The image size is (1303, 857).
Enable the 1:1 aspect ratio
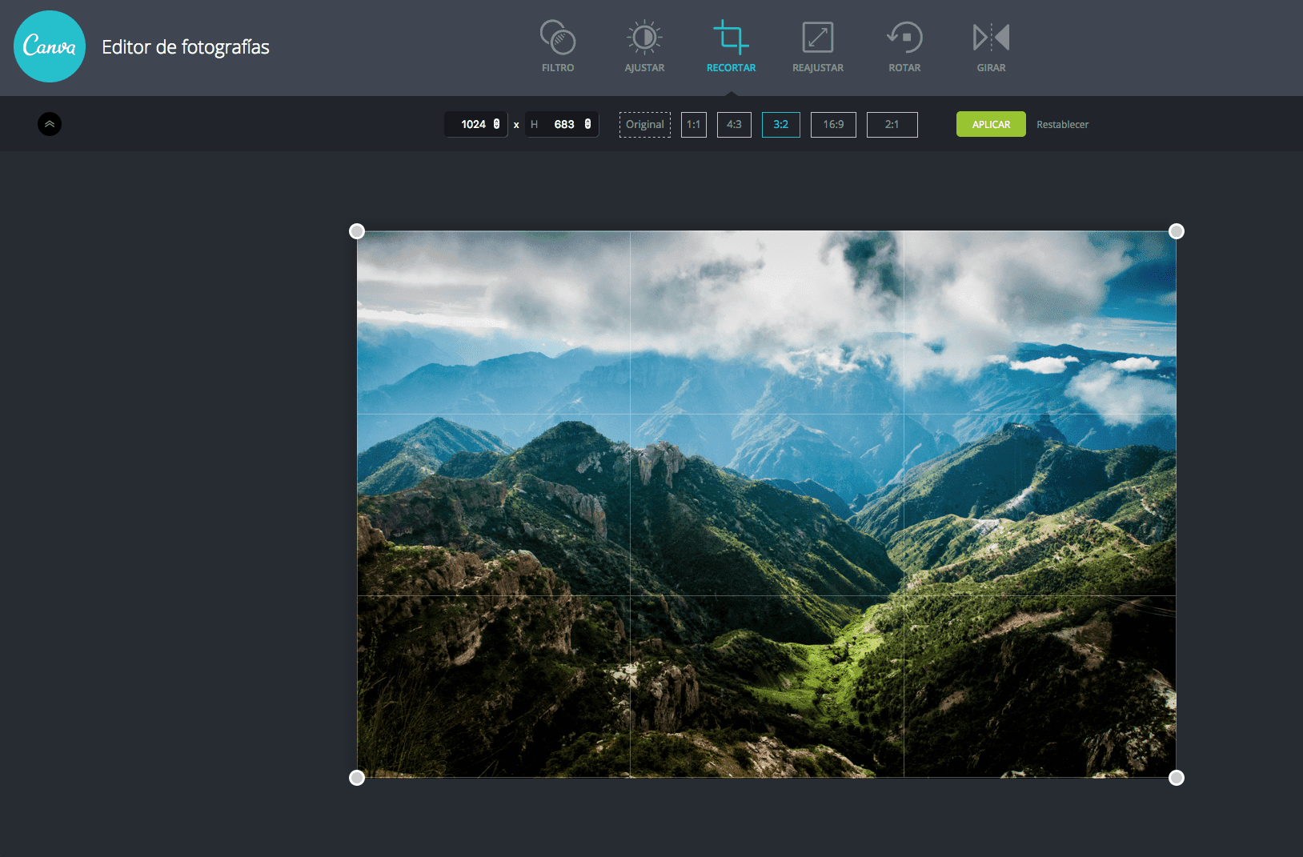693,124
